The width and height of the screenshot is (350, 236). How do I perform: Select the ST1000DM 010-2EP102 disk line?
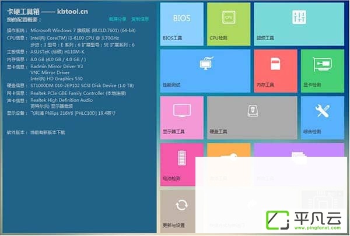(82, 86)
